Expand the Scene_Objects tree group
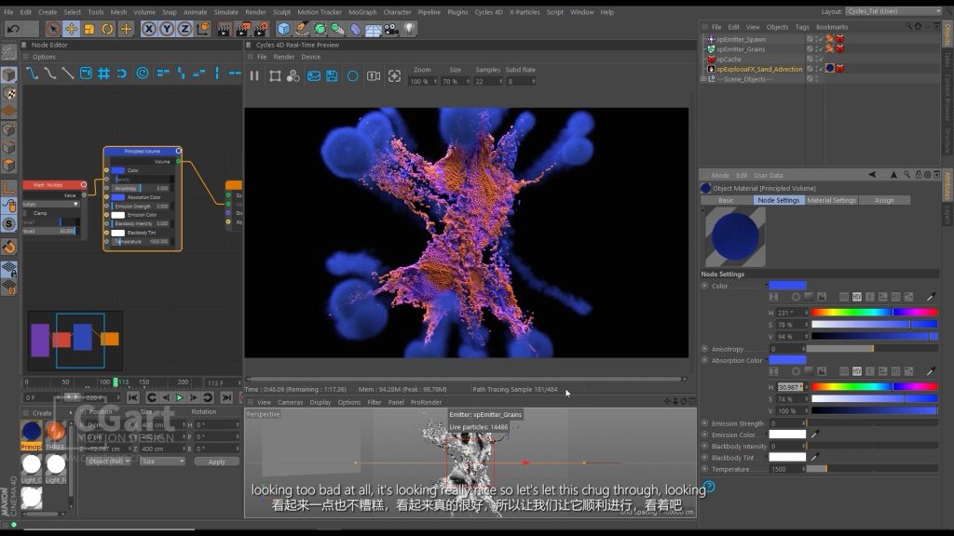Screen dimensions: 954x536 703,79
